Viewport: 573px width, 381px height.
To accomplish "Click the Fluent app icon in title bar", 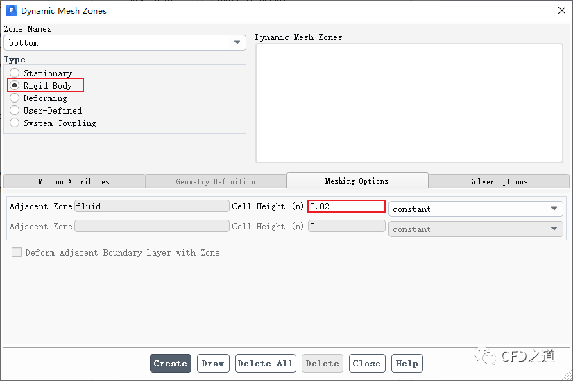I will click(x=12, y=10).
